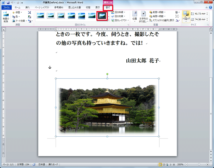Click the height spinner arrows
The image size is (214, 168).
tap(207, 14)
